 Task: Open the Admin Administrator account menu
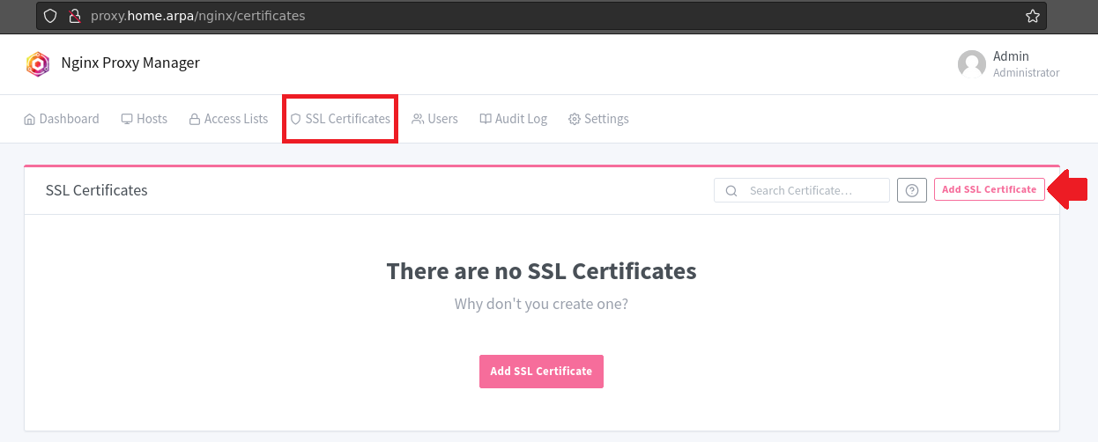tap(1009, 64)
